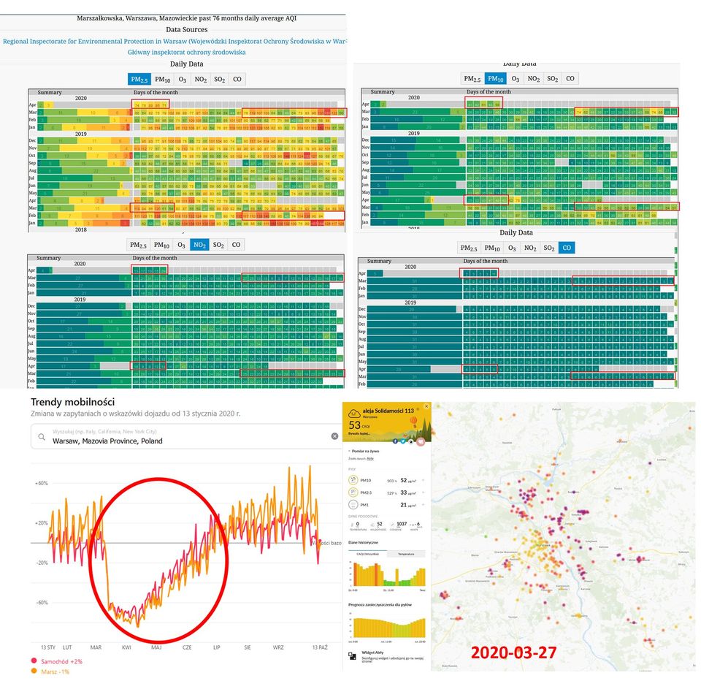Image resolution: width=701 pixels, height=681 pixels.
Task: Click the PM1 pollutant circle icon
Action: (x=354, y=504)
